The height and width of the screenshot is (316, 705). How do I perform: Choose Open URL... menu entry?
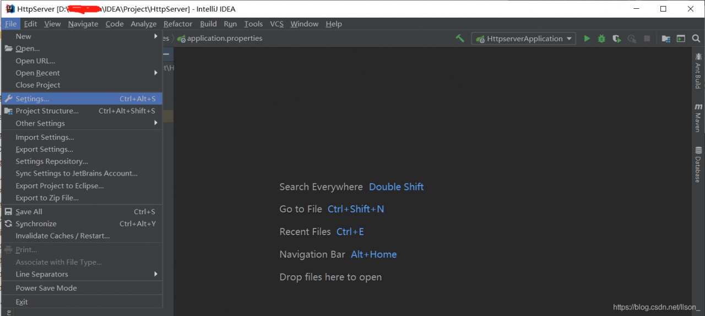pos(82,61)
